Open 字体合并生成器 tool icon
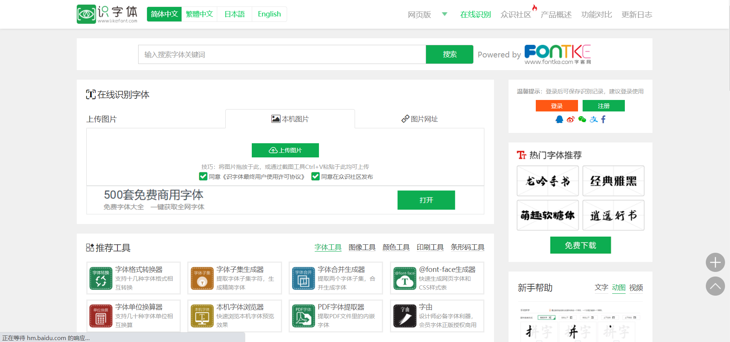Screen dimensions: 730x342 coord(304,278)
